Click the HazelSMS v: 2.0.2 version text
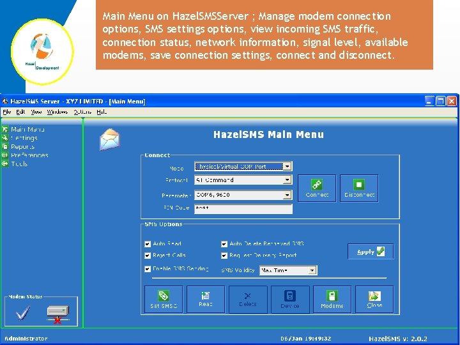The image size is (460, 345). [x=398, y=339]
